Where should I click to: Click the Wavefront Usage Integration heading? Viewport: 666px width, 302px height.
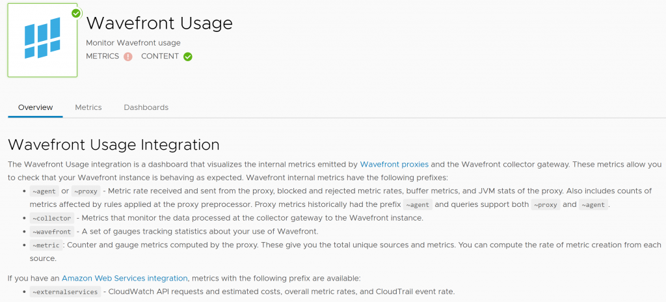(x=114, y=144)
